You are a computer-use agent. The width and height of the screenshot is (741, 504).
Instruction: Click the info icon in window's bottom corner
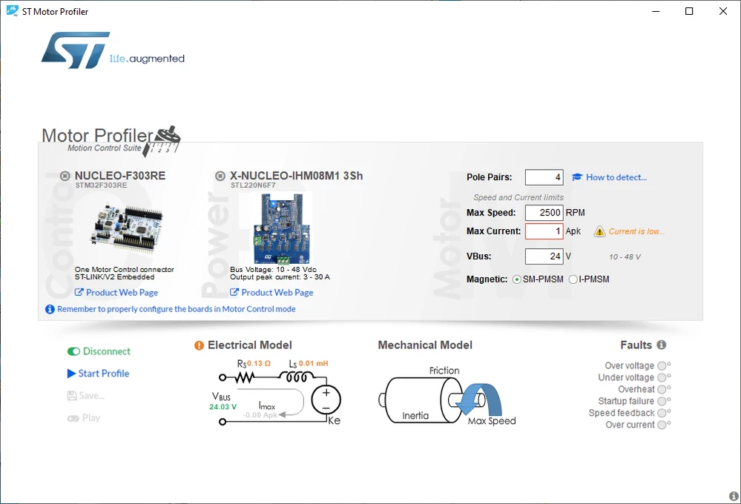pyautogui.click(x=734, y=496)
